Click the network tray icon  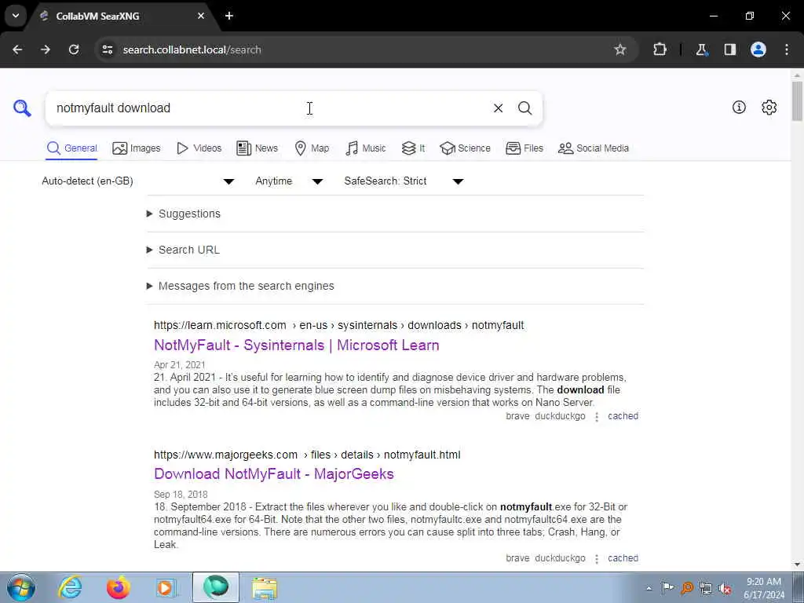706,588
